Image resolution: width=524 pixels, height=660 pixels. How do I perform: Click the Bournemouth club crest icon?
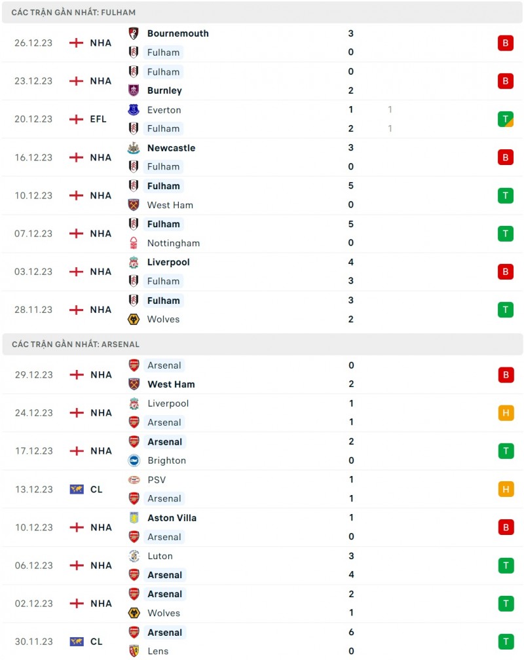coord(134,33)
